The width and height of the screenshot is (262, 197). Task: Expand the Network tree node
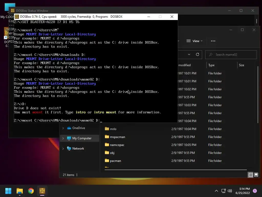(63, 149)
